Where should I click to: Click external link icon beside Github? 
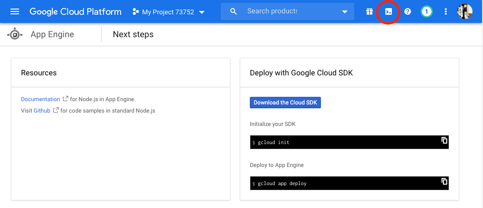(56, 110)
